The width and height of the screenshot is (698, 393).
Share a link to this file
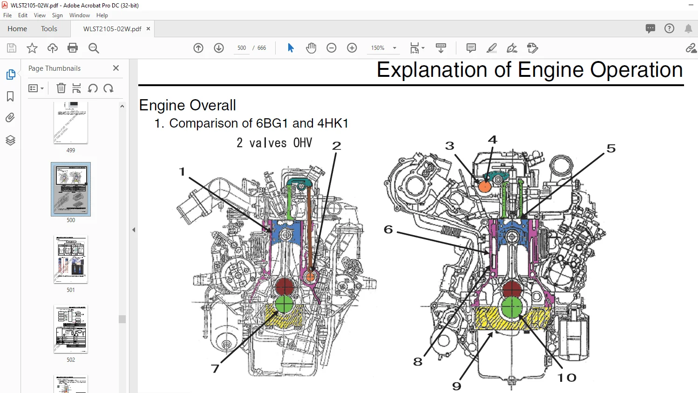coord(691,48)
